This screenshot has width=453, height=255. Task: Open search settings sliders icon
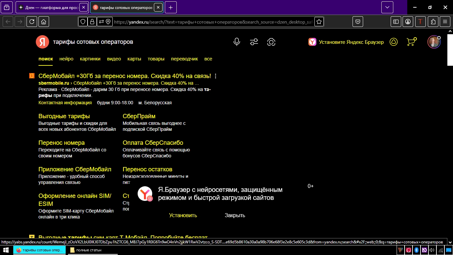tap(254, 42)
